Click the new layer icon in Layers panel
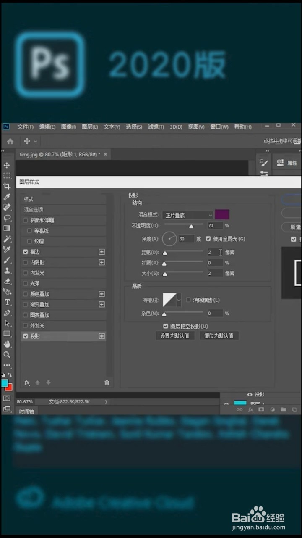The width and height of the screenshot is (302, 538). coord(294,409)
